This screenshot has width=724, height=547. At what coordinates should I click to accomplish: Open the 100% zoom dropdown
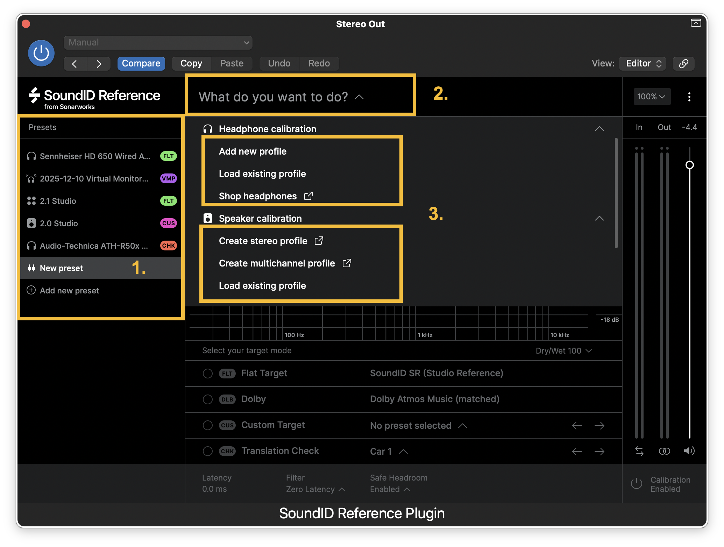[652, 97]
